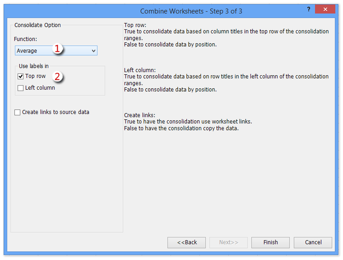Click the help question mark icon
This screenshot has width=343, height=260.
(309, 9)
